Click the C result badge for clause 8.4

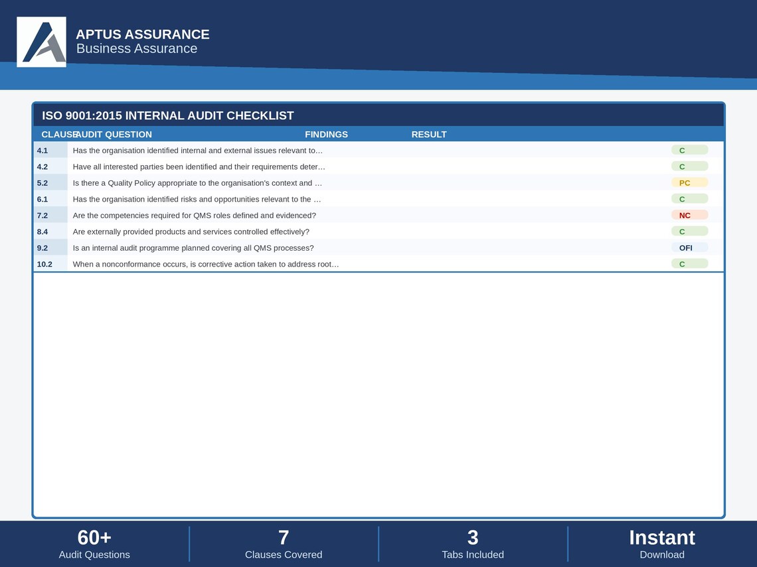pyautogui.click(x=689, y=231)
